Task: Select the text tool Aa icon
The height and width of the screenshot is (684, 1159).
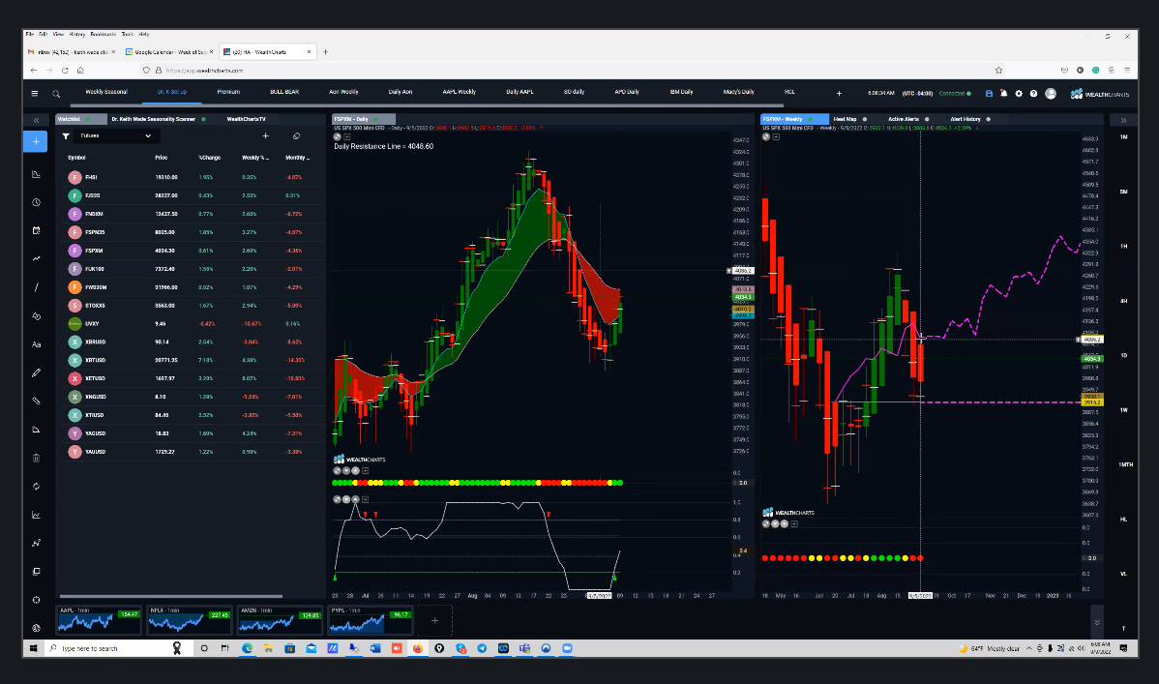Action: pyautogui.click(x=36, y=344)
